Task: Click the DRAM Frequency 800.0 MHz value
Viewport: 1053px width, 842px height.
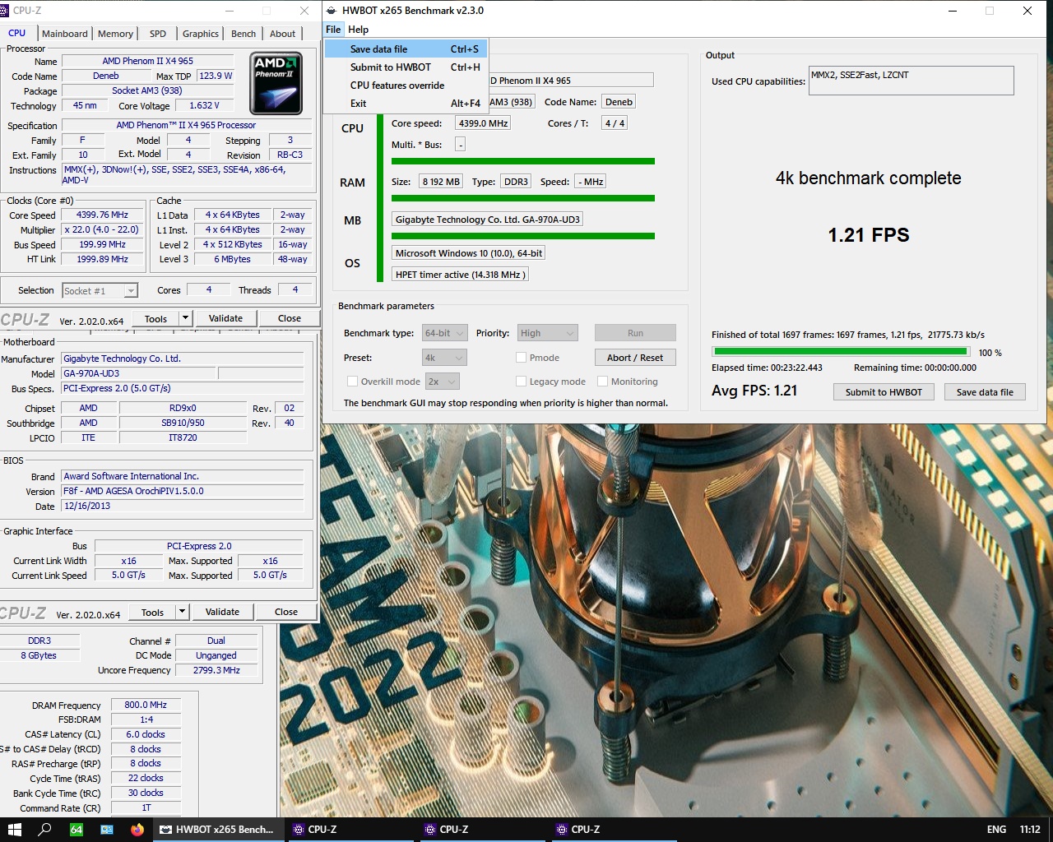Action: [146, 705]
